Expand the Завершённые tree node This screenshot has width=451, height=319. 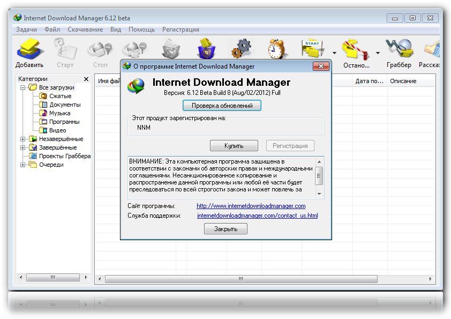pyautogui.click(x=22, y=147)
